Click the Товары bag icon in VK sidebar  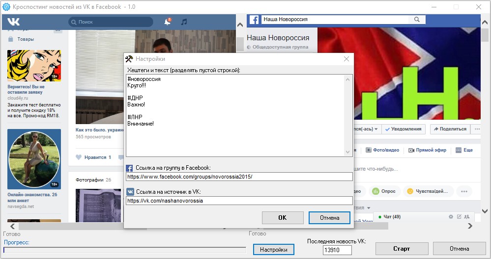click(11, 39)
